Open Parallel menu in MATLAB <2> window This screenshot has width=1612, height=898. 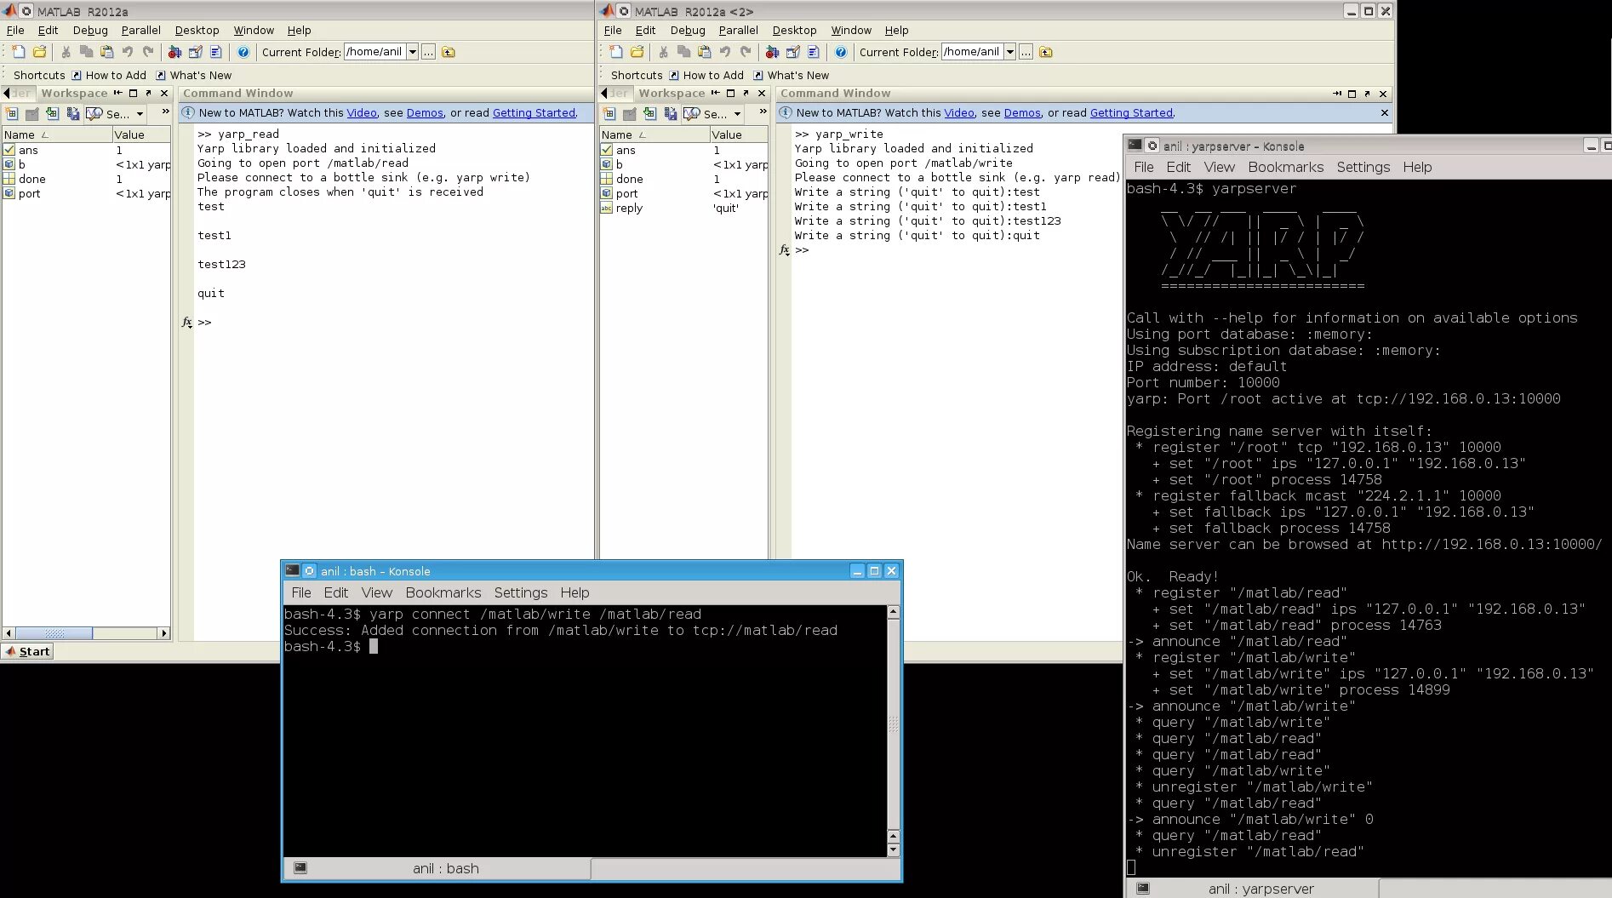tap(738, 30)
